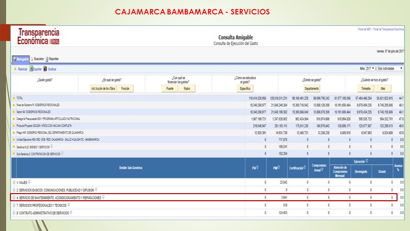Click arrow icon beside Producto/Proyecto row

(x=14, y=126)
